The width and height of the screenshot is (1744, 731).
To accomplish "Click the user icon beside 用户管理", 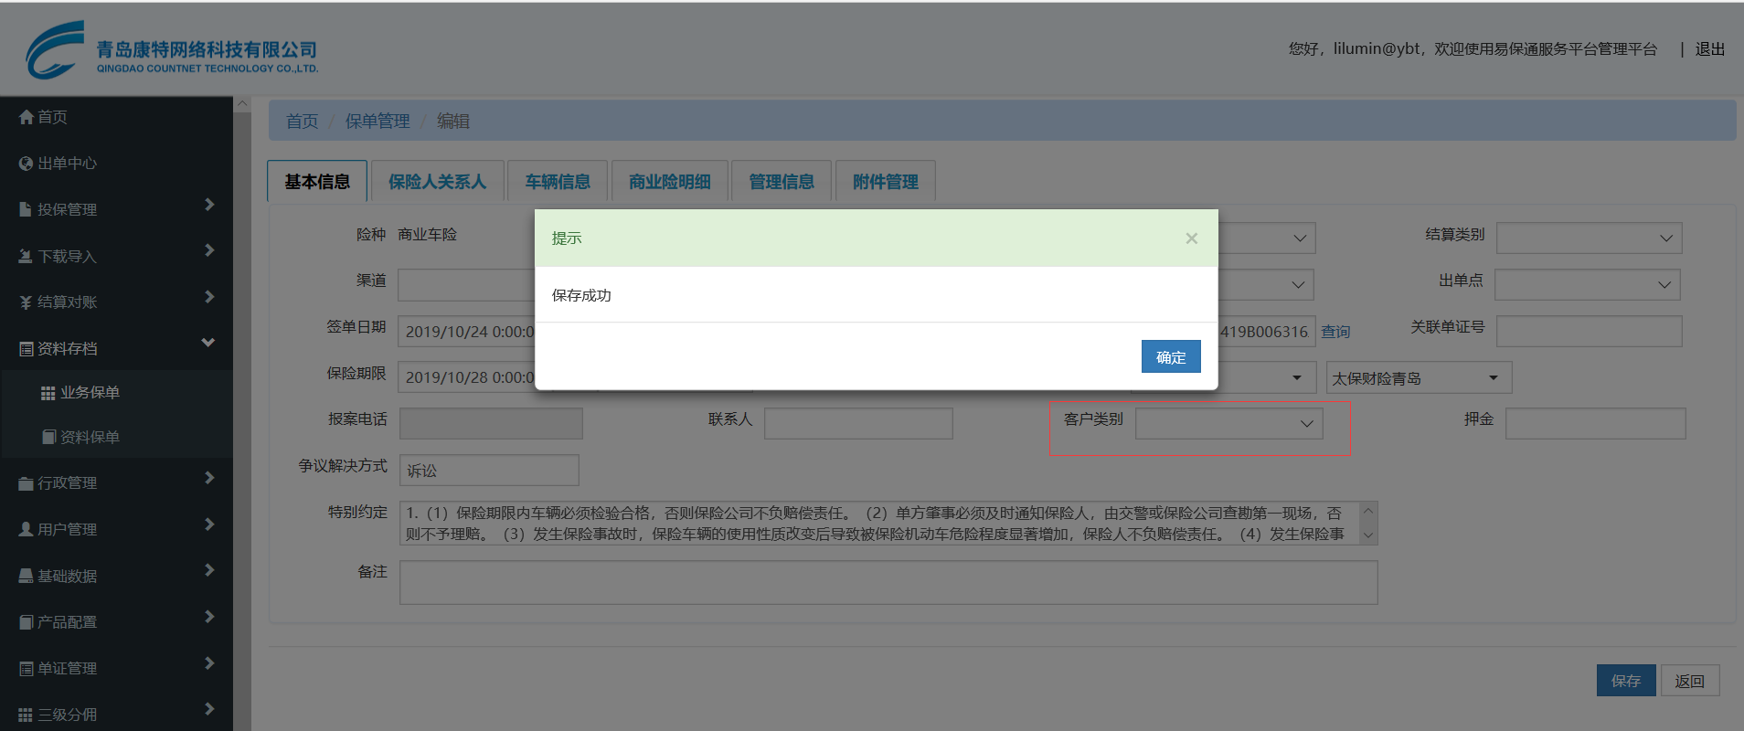I will point(27,529).
